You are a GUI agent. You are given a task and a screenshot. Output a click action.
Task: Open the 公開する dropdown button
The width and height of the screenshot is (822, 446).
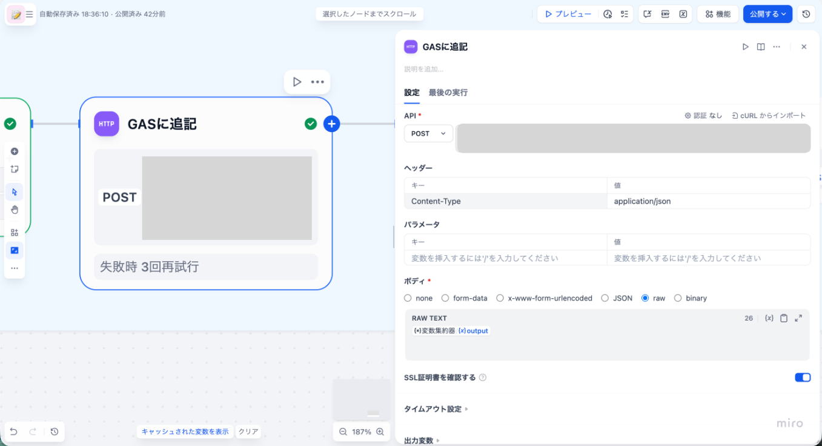pyautogui.click(x=767, y=14)
